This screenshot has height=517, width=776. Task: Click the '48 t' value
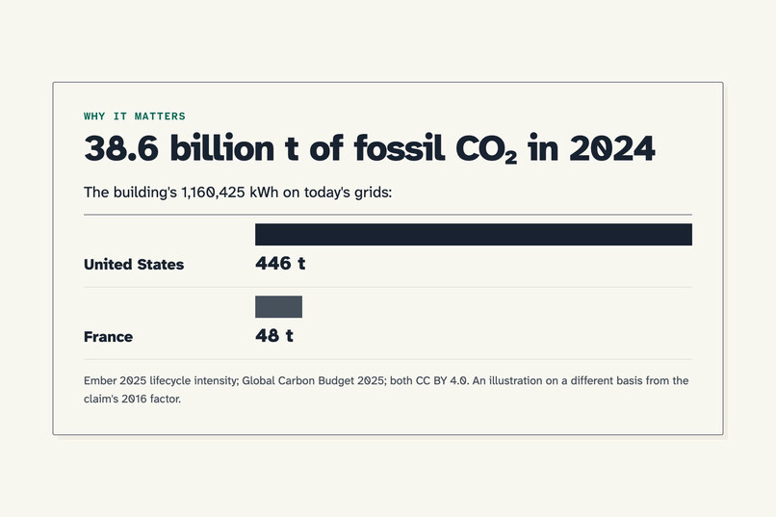pos(274,335)
